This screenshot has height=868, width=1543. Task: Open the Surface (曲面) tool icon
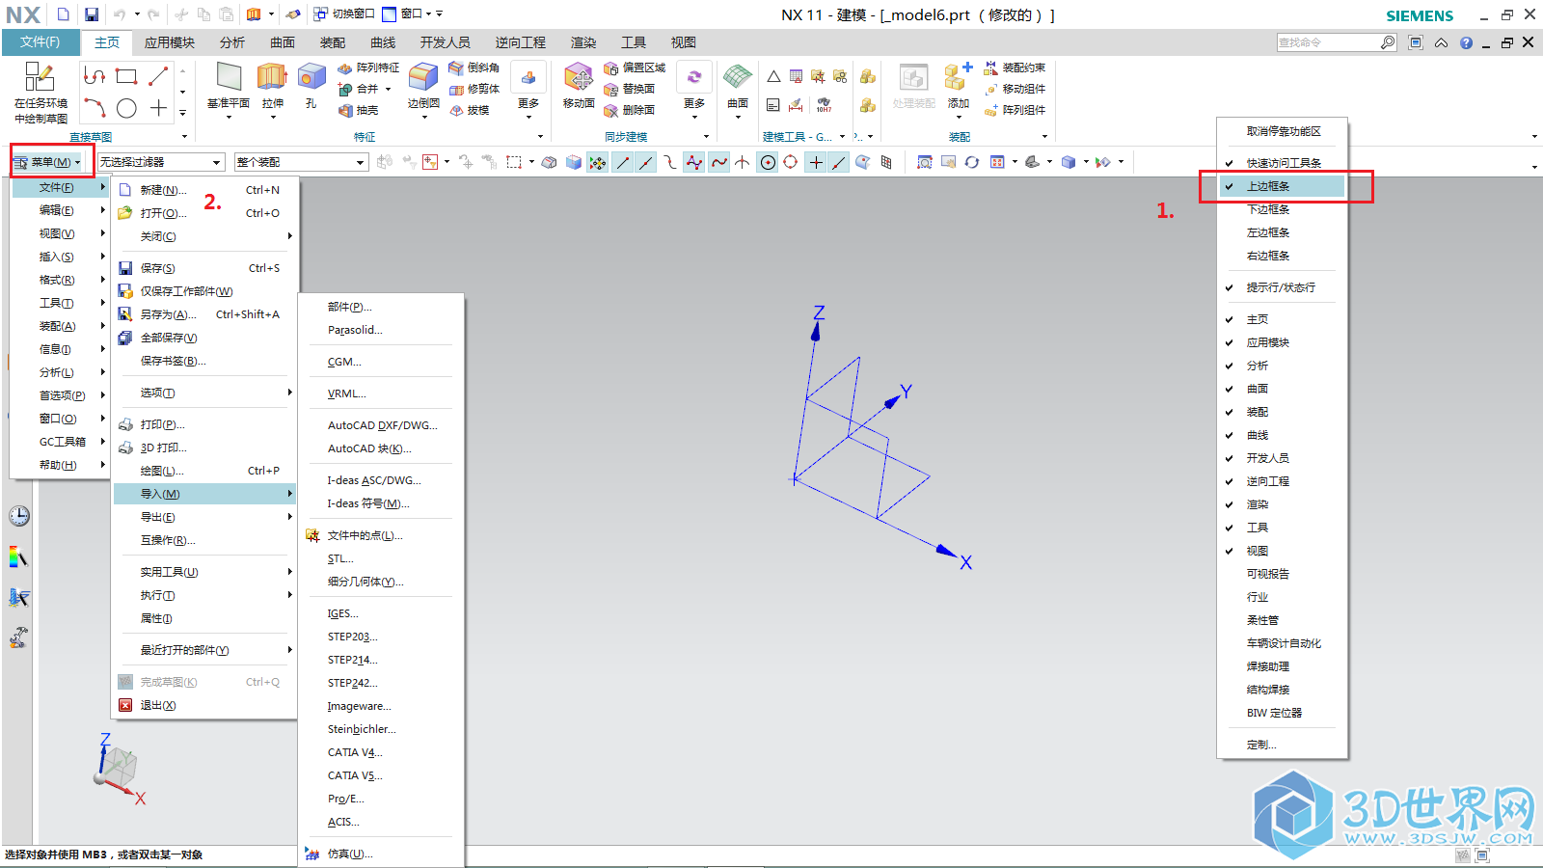click(x=738, y=77)
